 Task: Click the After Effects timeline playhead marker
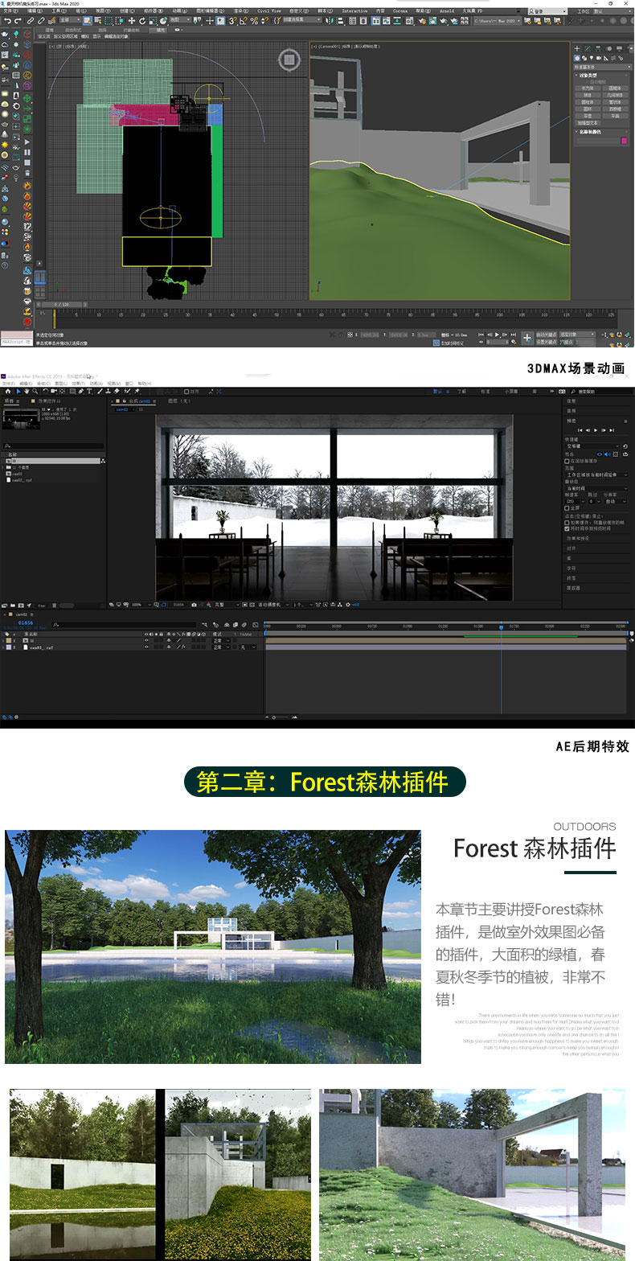pyautogui.click(x=501, y=626)
